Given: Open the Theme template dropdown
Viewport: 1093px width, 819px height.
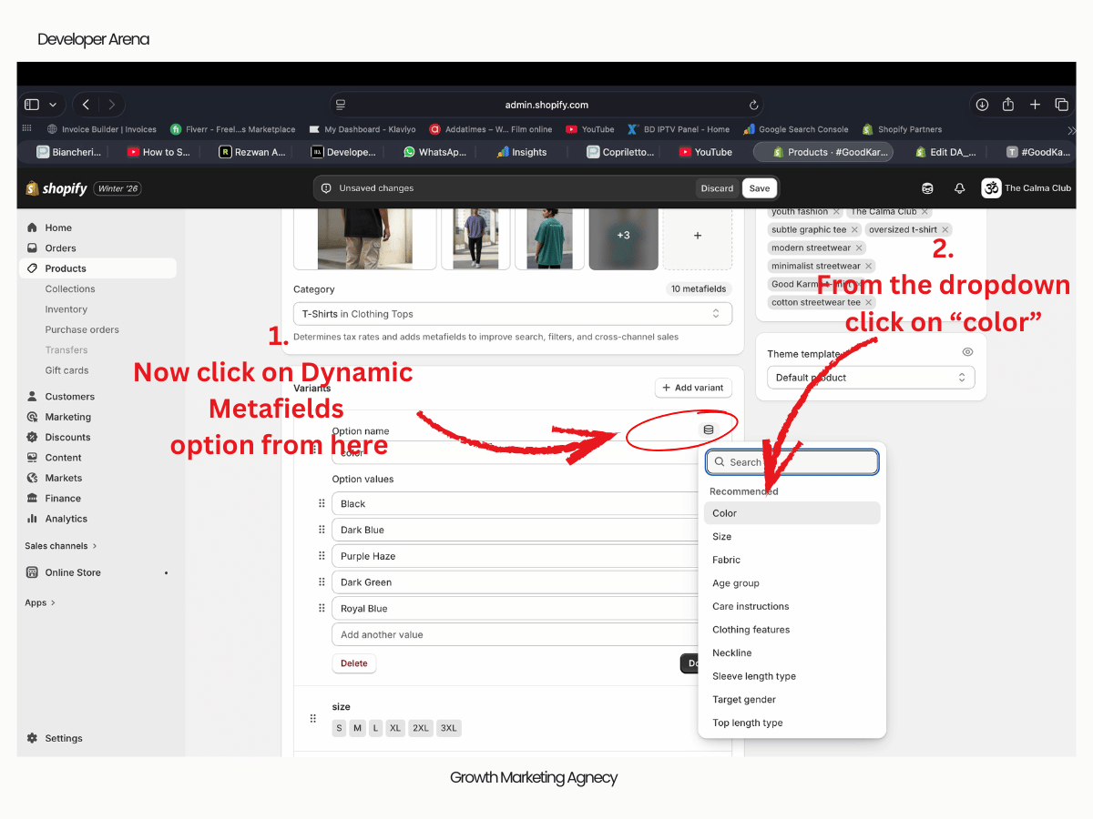Looking at the screenshot, I should coord(870,378).
